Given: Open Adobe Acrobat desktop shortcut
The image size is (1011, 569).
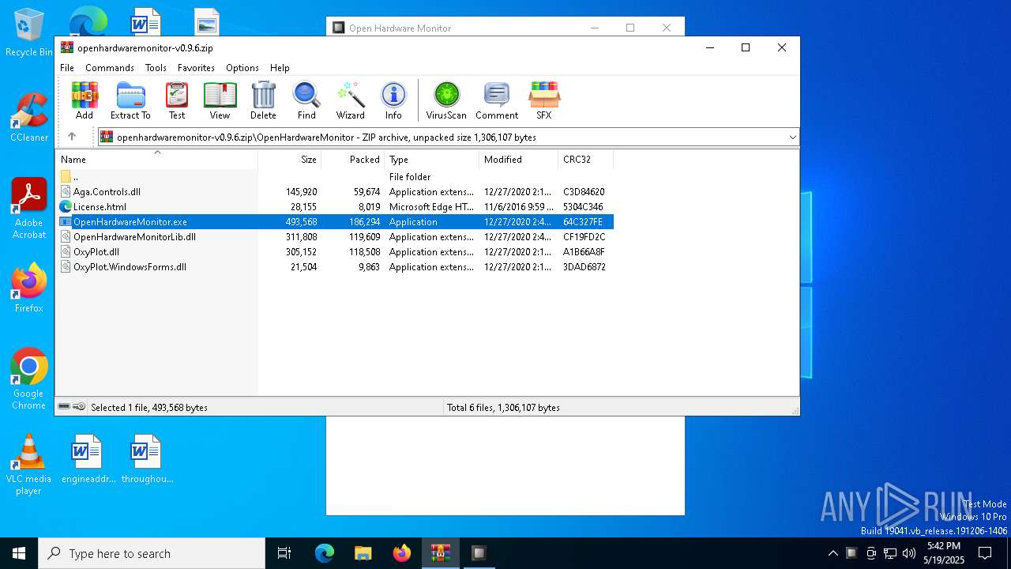Looking at the screenshot, I should pos(28,209).
